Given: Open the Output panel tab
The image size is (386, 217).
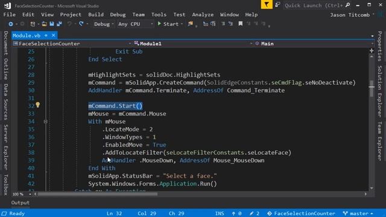Looking at the screenshot, I should (20, 203).
